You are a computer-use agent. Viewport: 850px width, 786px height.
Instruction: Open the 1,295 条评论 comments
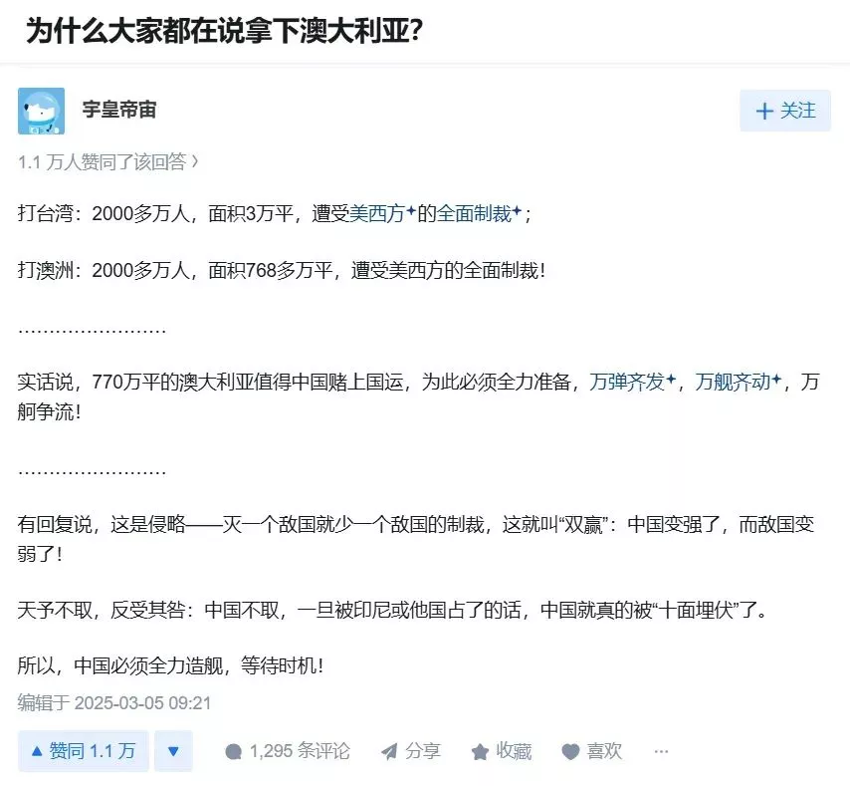tap(288, 751)
